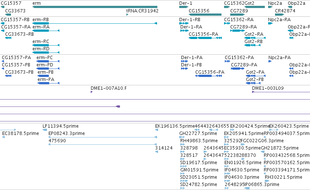Select EST EN01926.5prime
The height and width of the screenshot is (190, 310).
pyautogui.click(x=243, y=163)
